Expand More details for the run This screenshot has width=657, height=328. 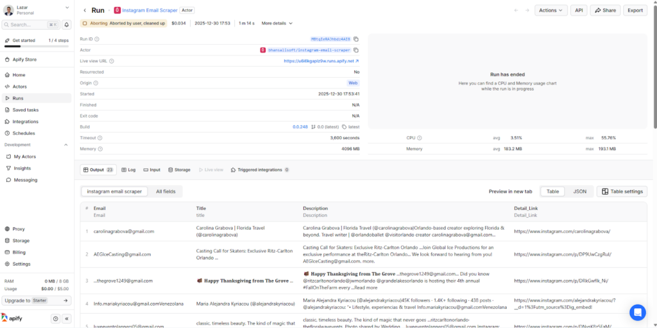[277, 23]
